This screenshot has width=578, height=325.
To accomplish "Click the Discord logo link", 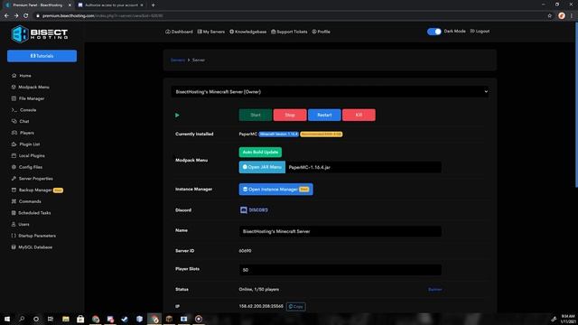I will pyautogui.click(x=254, y=210).
